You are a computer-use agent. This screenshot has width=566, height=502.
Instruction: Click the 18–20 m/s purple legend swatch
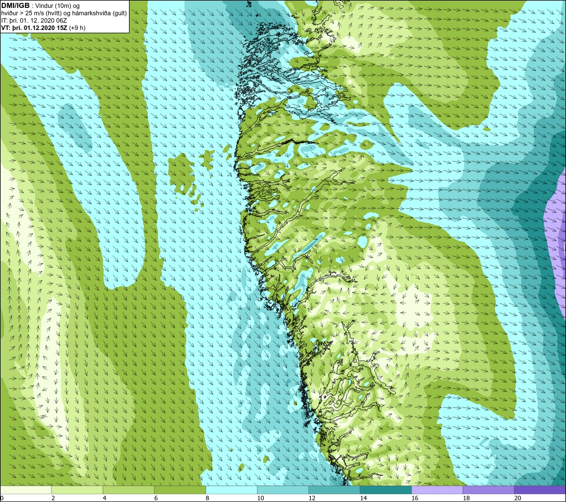click(x=488, y=490)
